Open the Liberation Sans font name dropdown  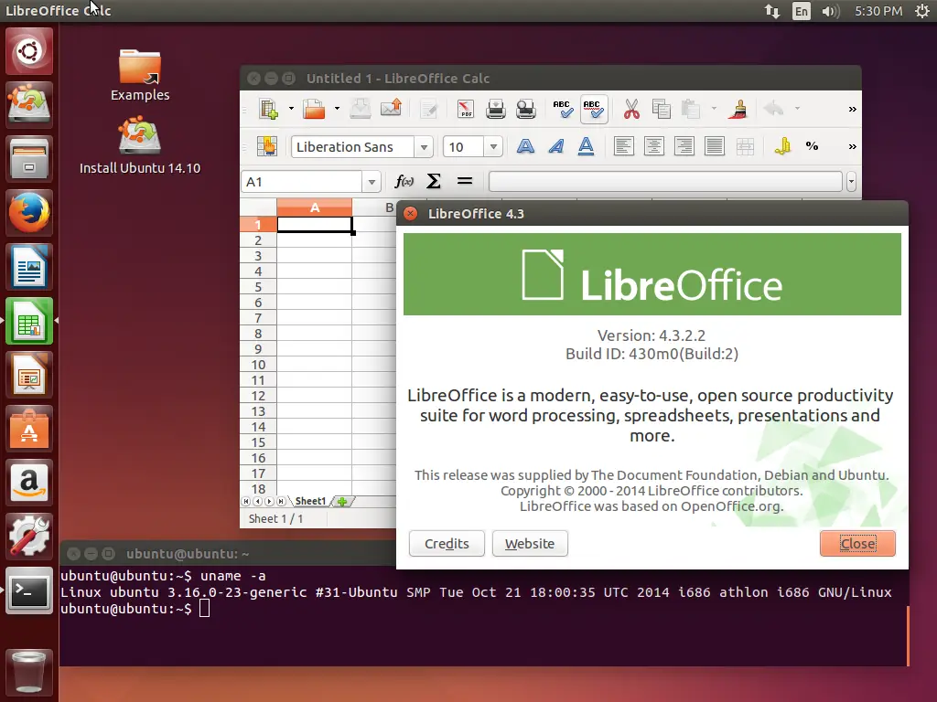424,147
